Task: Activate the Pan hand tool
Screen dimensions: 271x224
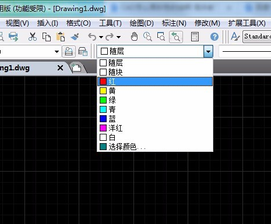Action: click(134, 37)
